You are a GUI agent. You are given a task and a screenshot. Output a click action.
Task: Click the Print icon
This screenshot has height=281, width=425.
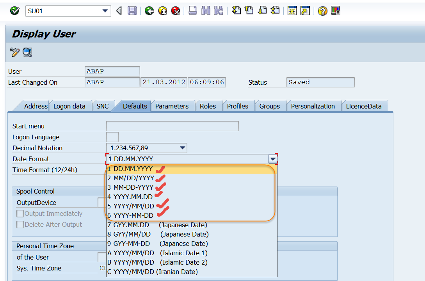tap(192, 11)
